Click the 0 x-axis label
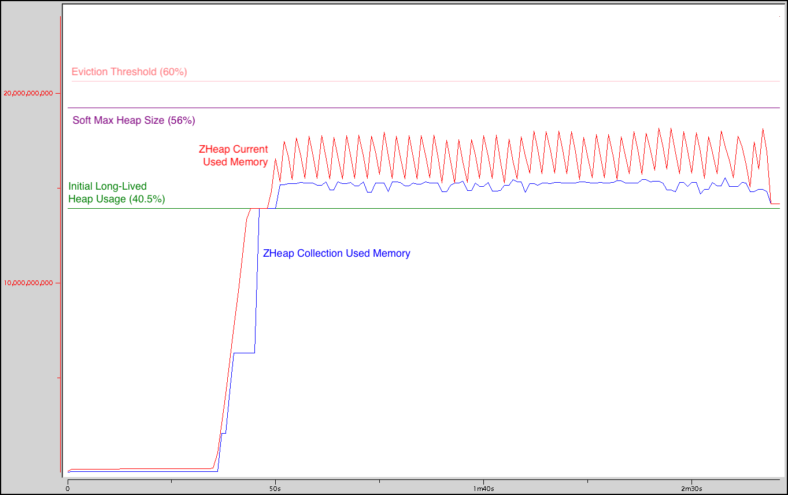 pyautogui.click(x=68, y=489)
